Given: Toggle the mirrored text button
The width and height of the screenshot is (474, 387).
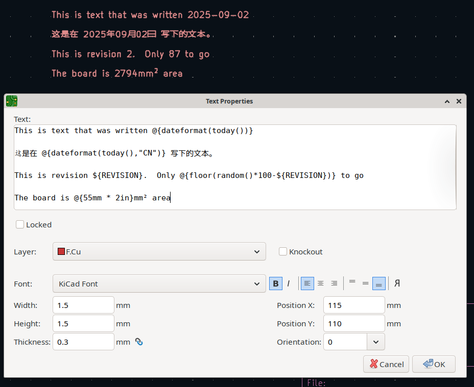Looking at the screenshot, I should pos(397,283).
